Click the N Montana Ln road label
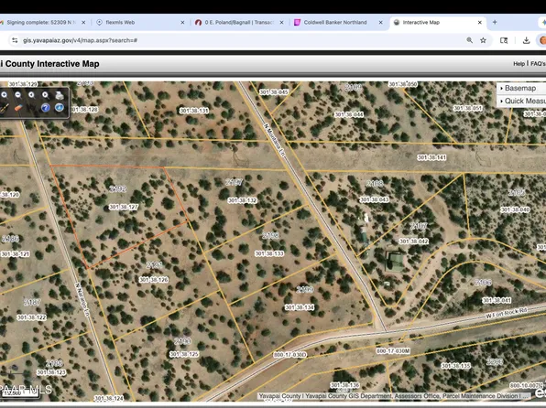The width and height of the screenshot is (546, 408). coord(275,140)
